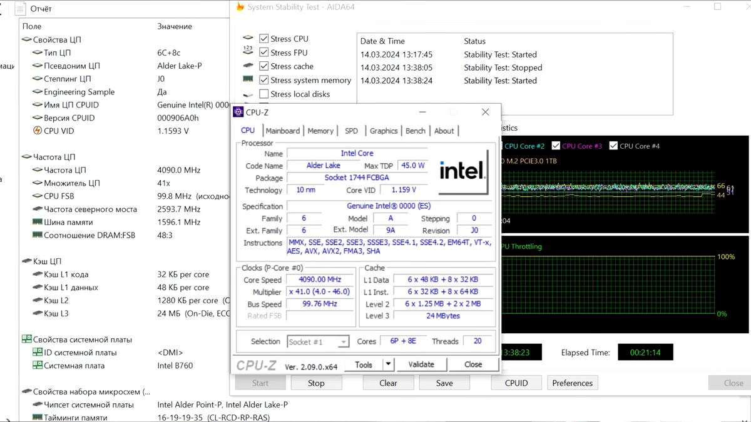Open the Graphics tab
Image resolution: width=751 pixels, height=422 pixels.
(x=384, y=131)
